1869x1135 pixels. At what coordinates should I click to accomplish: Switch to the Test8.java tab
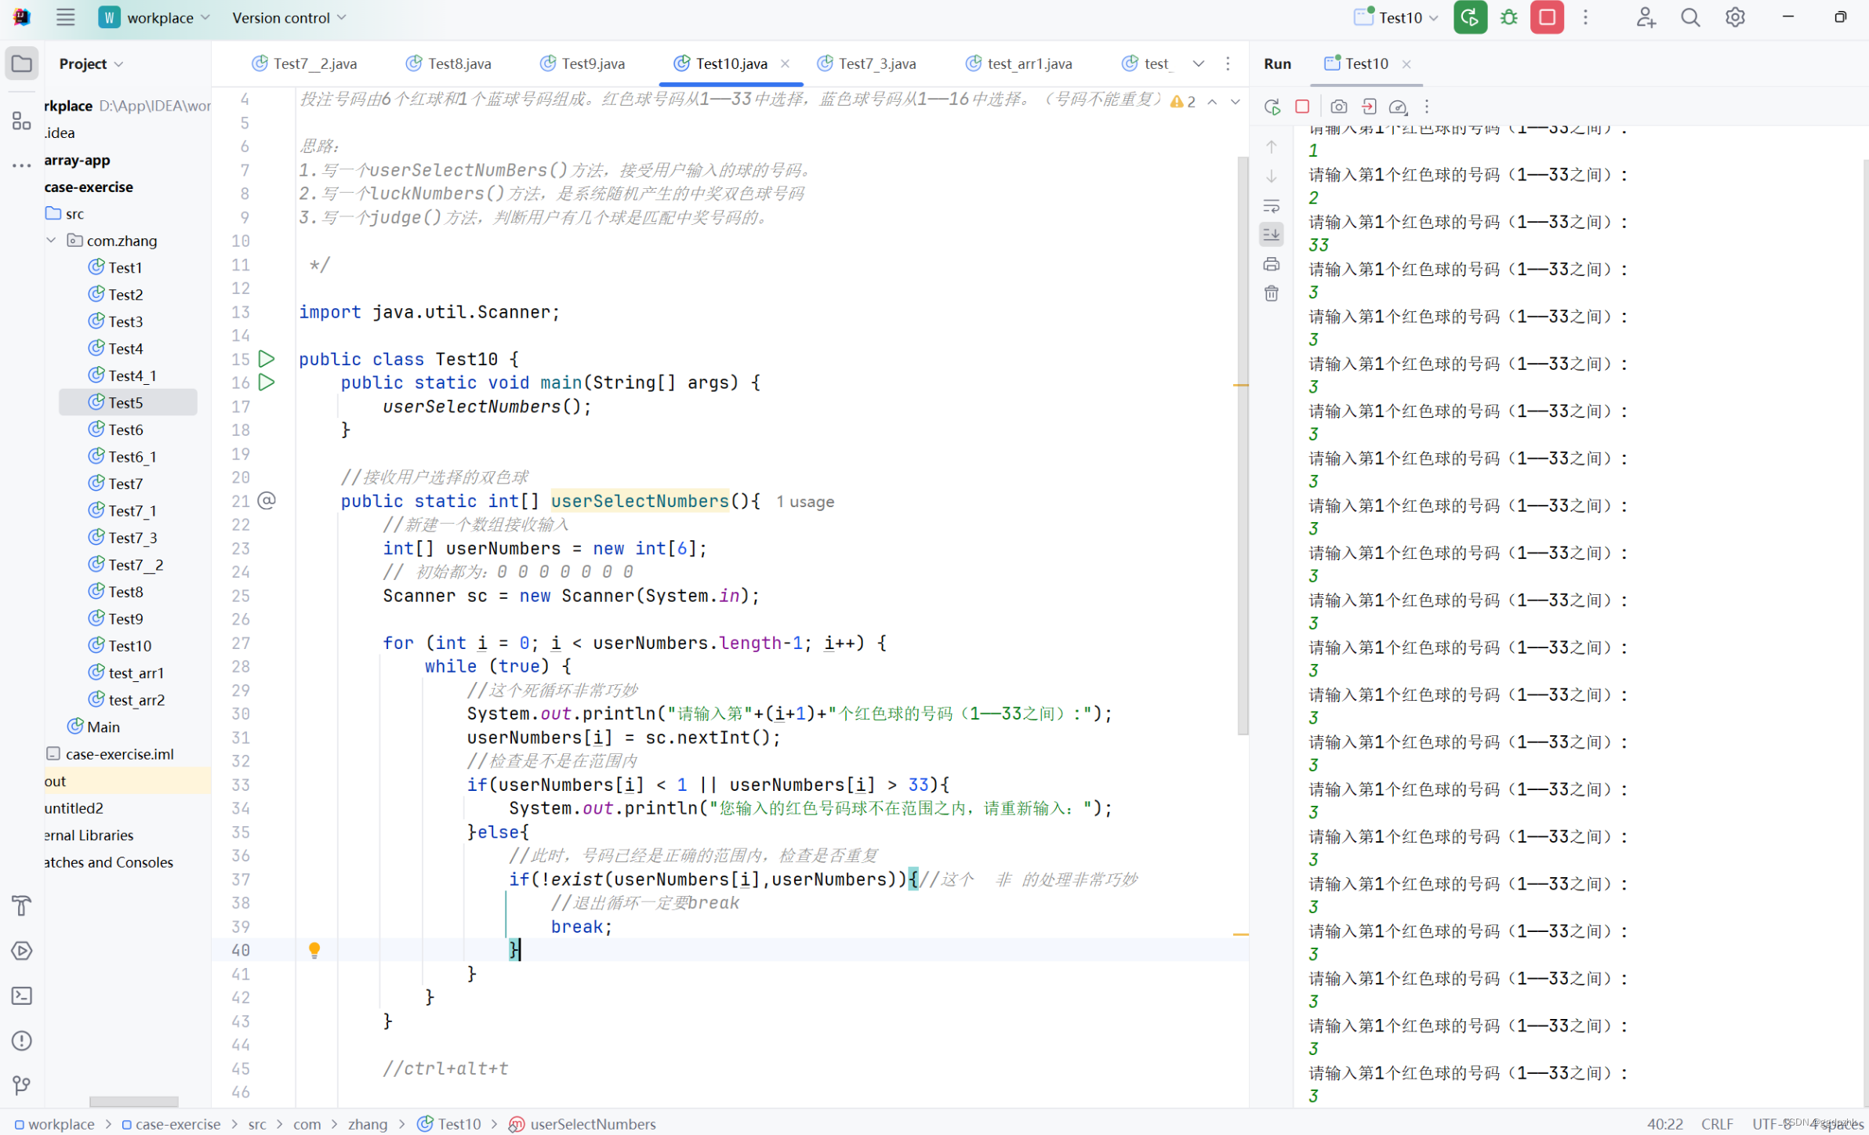click(448, 63)
